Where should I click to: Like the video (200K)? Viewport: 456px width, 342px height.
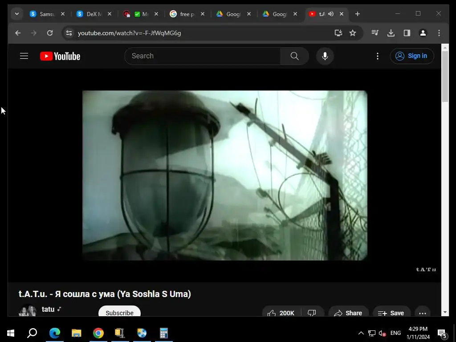[x=281, y=312]
